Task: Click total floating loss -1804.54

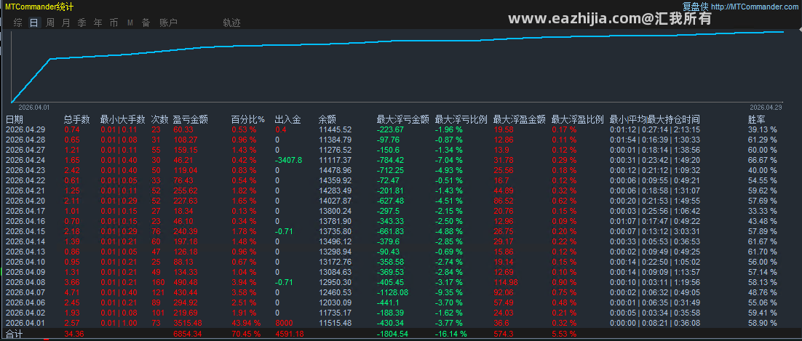Action: pos(394,334)
